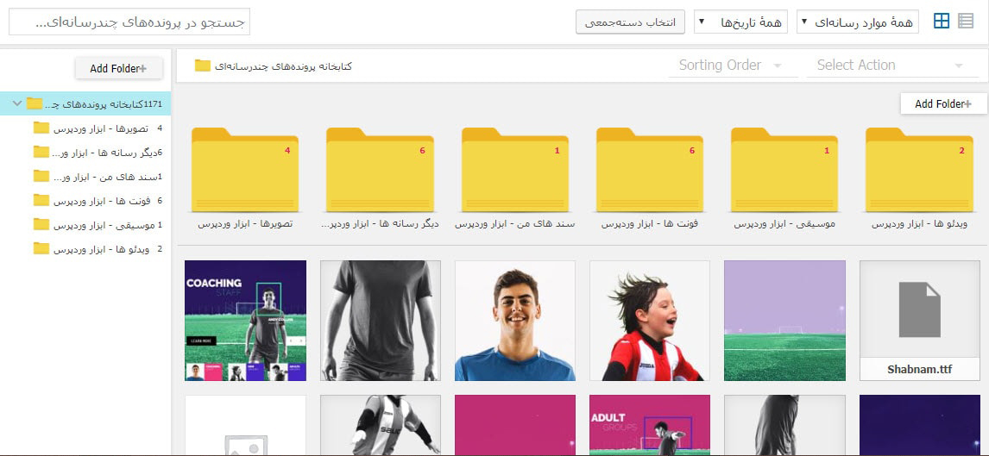Open large تصویرها folder with count 4
Screen dimensions: 989x456
[245, 170]
